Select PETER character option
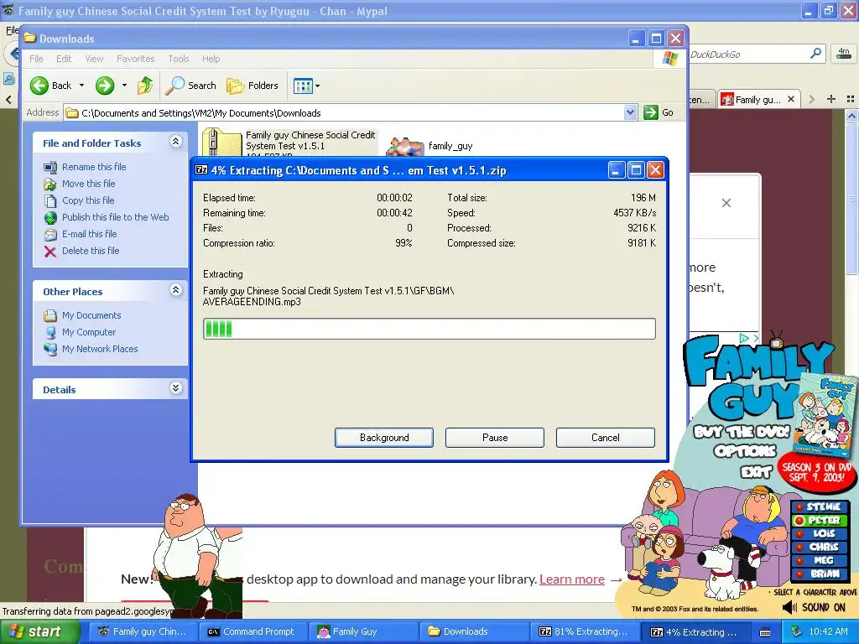This screenshot has height=644, width=859. tap(819, 520)
